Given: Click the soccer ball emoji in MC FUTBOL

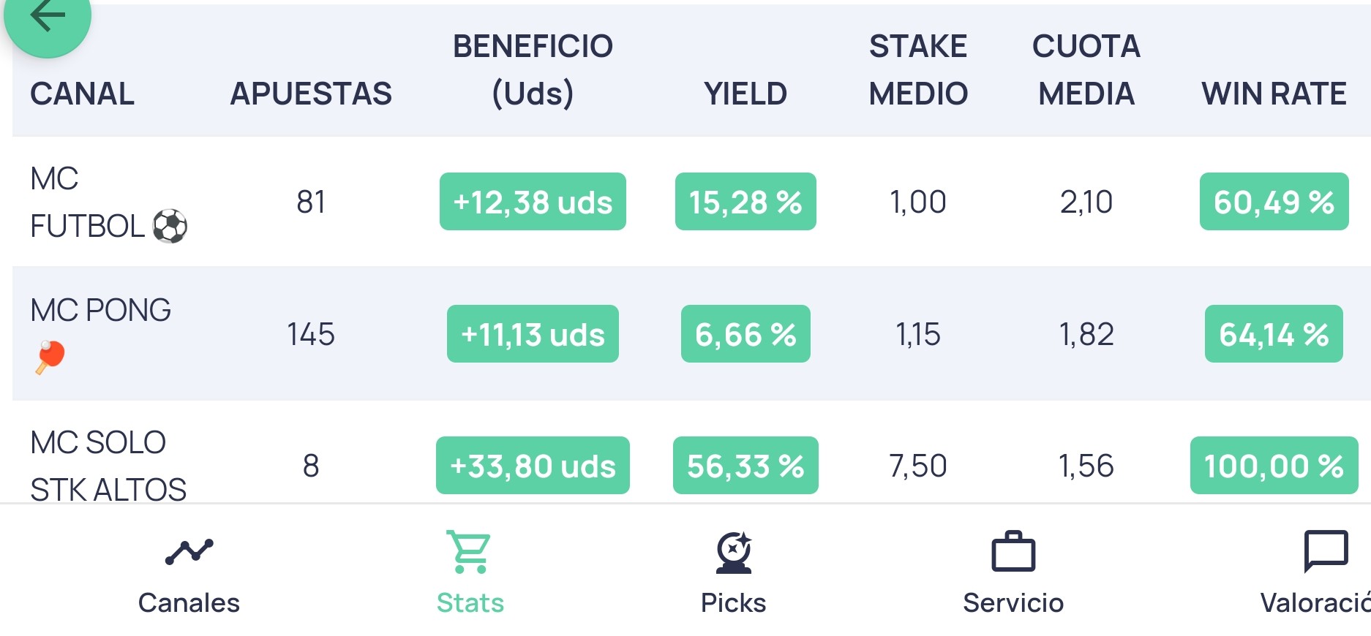Looking at the screenshot, I should point(170,226).
